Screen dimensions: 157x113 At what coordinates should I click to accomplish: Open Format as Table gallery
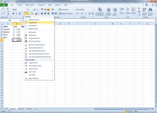108,12
